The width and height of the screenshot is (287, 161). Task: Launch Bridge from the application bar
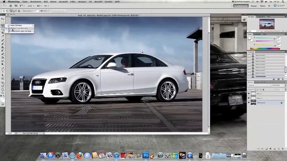click(10, 6)
